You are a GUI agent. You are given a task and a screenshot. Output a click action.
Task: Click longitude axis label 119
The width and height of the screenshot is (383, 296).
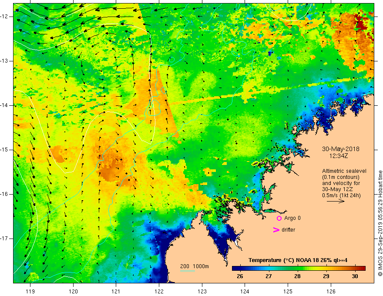coord(30,291)
